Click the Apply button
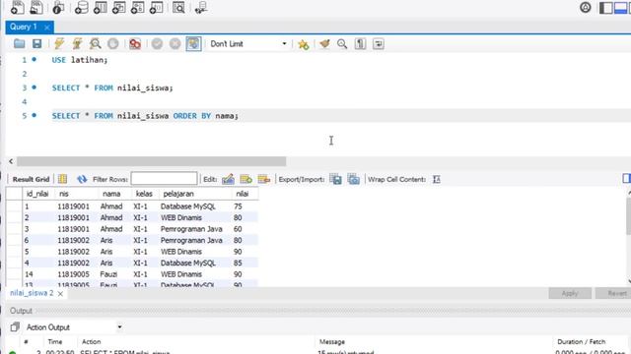 [570, 293]
